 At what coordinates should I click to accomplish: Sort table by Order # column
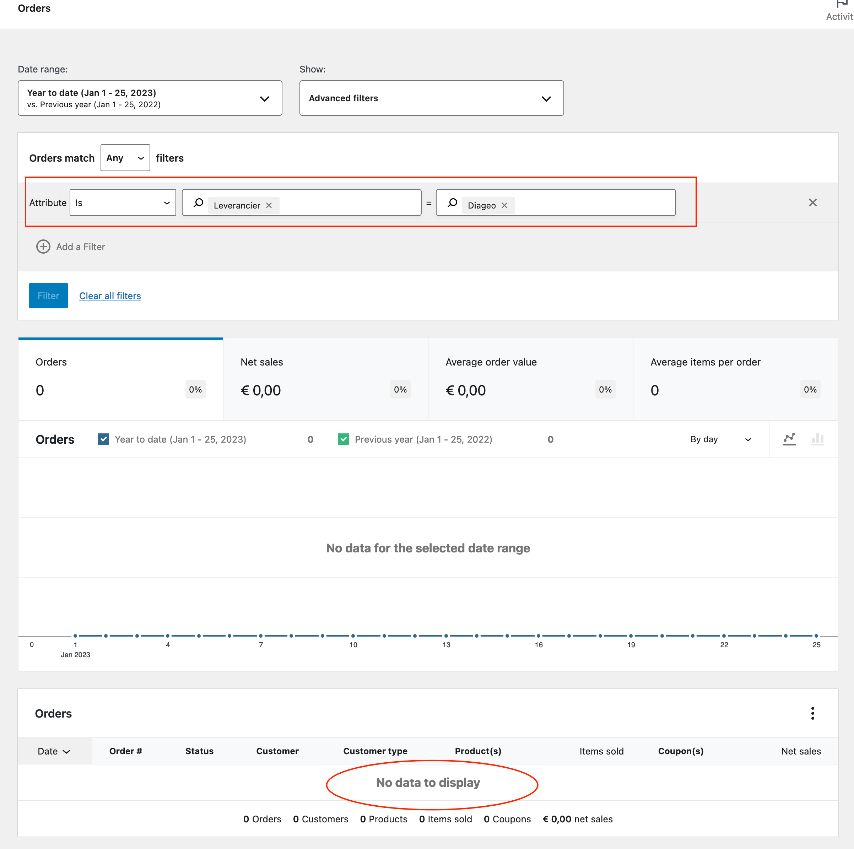pyautogui.click(x=125, y=751)
